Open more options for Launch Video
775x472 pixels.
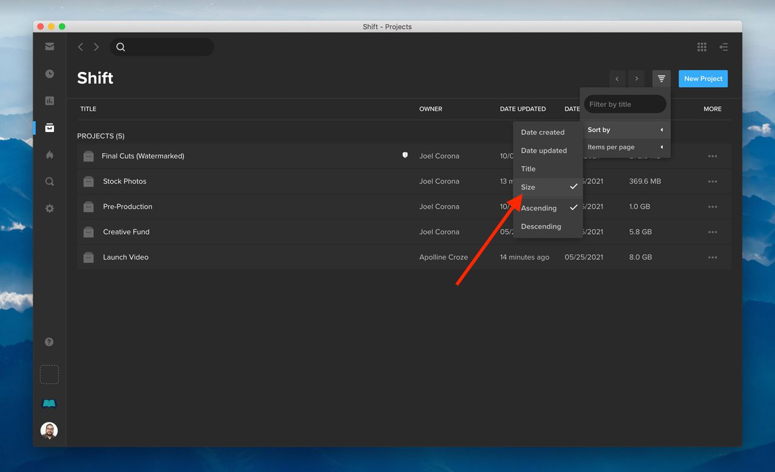click(713, 257)
